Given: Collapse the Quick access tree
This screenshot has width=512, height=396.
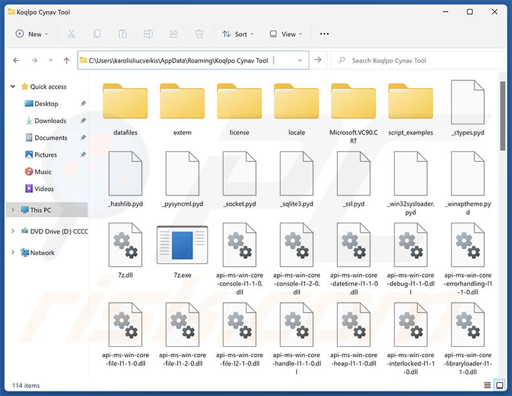Looking at the screenshot, I should [x=13, y=86].
